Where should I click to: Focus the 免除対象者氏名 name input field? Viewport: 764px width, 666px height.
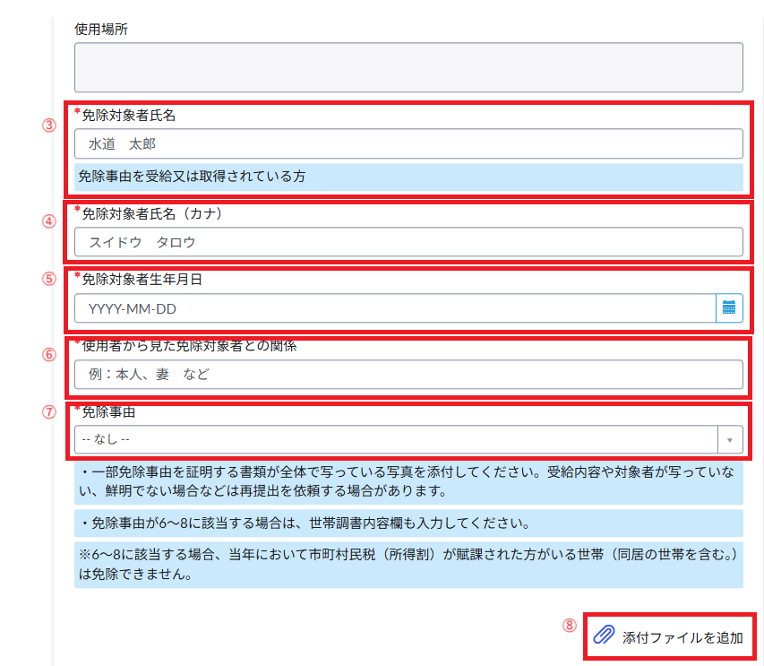point(408,143)
